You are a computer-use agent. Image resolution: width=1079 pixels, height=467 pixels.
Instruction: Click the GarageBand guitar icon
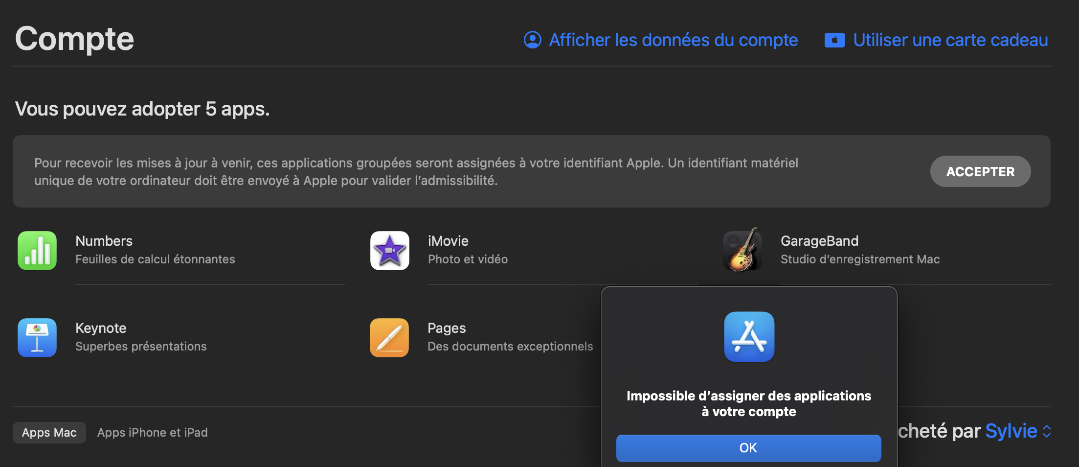coord(742,251)
